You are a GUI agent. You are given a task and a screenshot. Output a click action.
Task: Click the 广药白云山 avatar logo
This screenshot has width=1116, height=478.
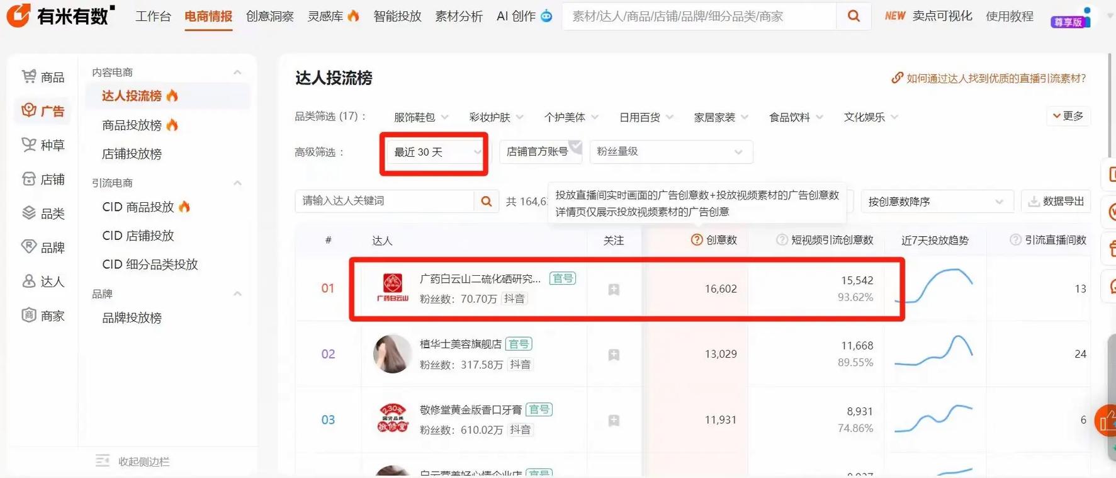tap(393, 288)
